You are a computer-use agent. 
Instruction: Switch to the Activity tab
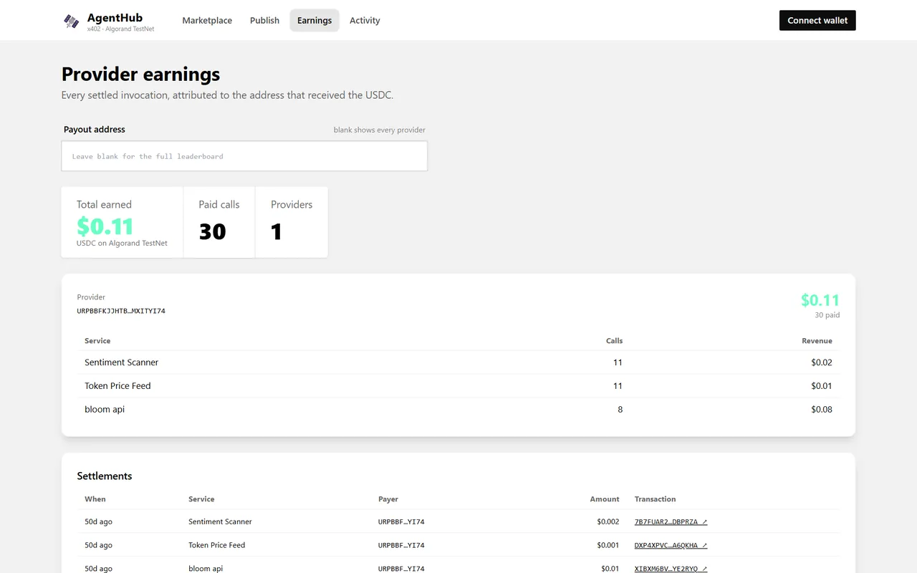pos(365,21)
